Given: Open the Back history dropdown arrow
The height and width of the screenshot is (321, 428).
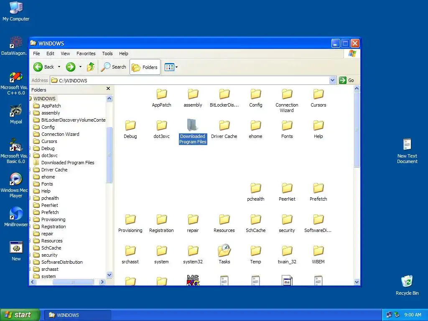Looking at the screenshot, I should click(59, 67).
